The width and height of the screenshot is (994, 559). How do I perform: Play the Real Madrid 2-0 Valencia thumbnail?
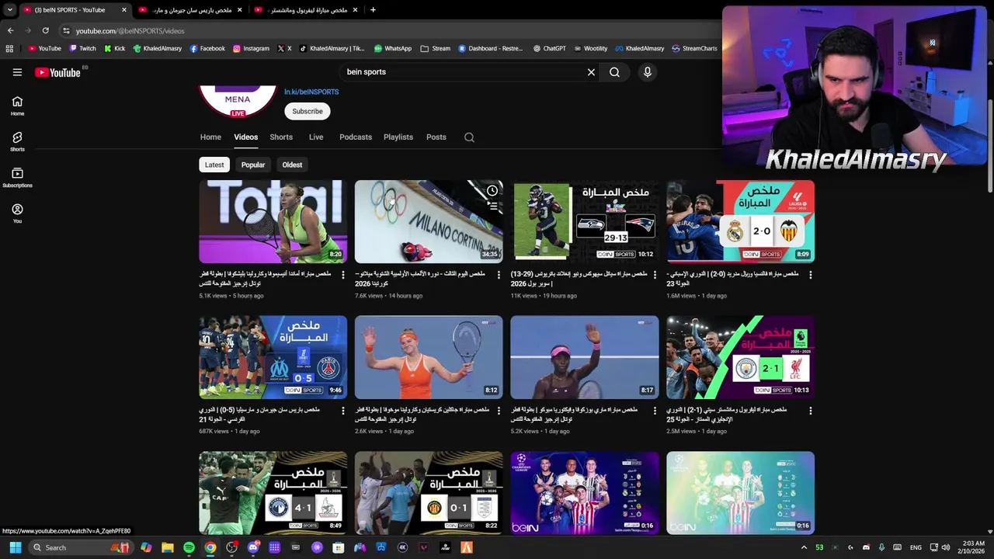(x=740, y=221)
